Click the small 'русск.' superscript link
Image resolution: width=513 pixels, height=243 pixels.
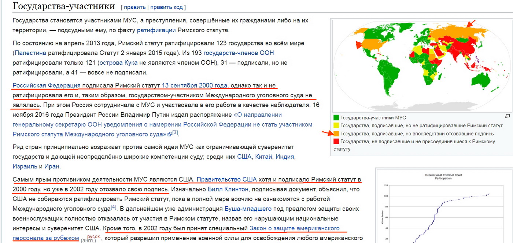(93, 237)
